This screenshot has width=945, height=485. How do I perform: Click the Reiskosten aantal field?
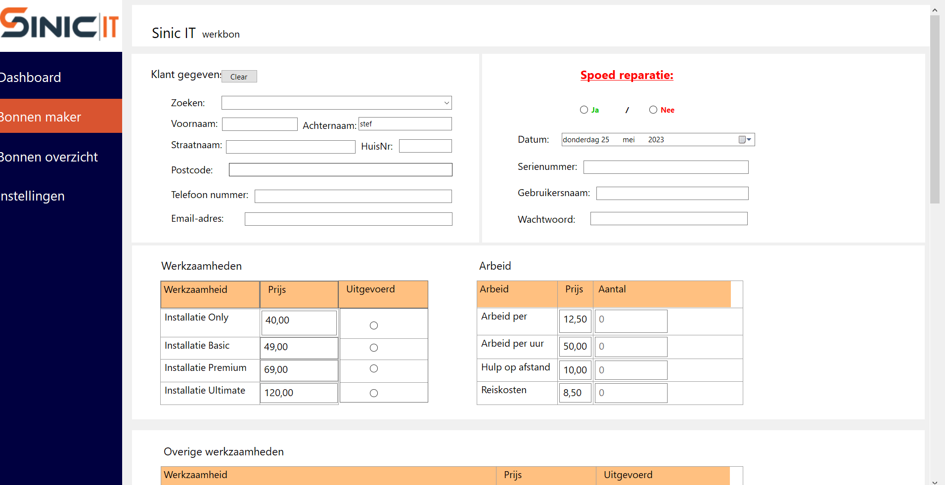pyautogui.click(x=631, y=393)
